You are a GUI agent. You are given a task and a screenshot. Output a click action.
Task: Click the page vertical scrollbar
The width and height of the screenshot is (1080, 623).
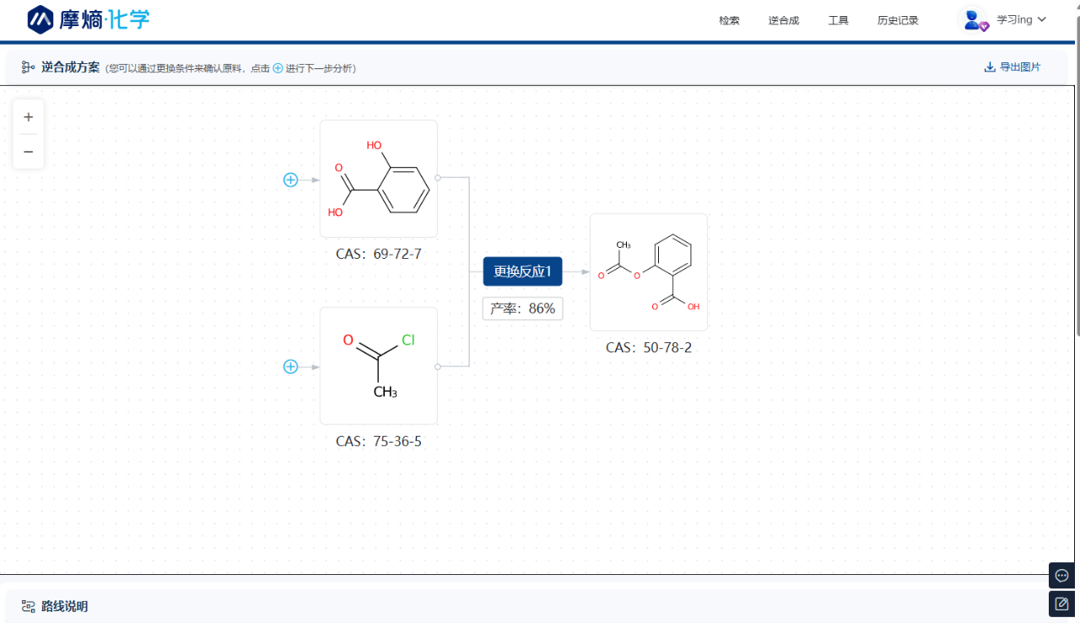(1077, 169)
